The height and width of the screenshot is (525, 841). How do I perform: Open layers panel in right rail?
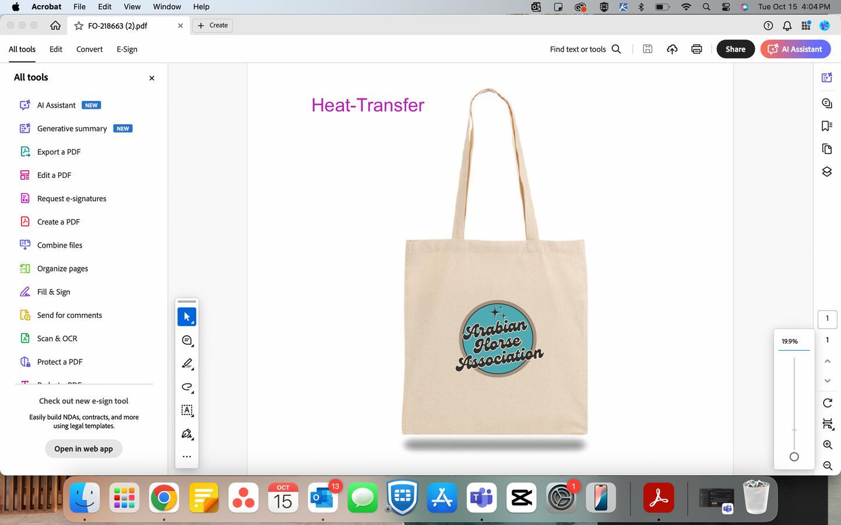point(826,172)
